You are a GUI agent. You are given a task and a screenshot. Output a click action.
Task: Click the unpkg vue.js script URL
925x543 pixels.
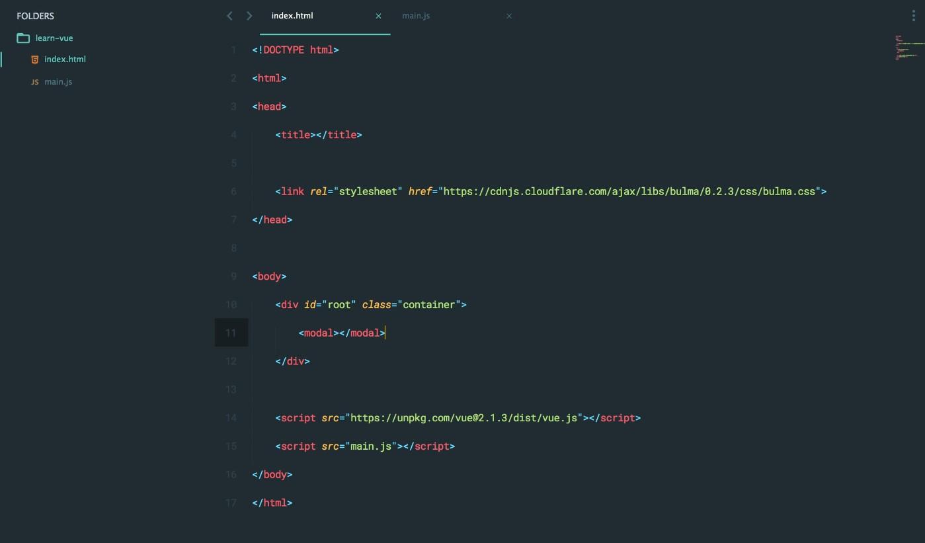[x=464, y=418]
